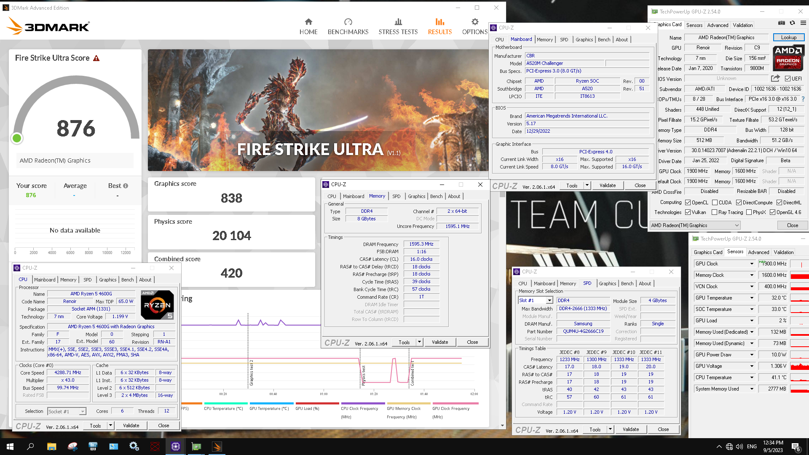Click Close in the CPU-Z SPD window

coord(663,429)
